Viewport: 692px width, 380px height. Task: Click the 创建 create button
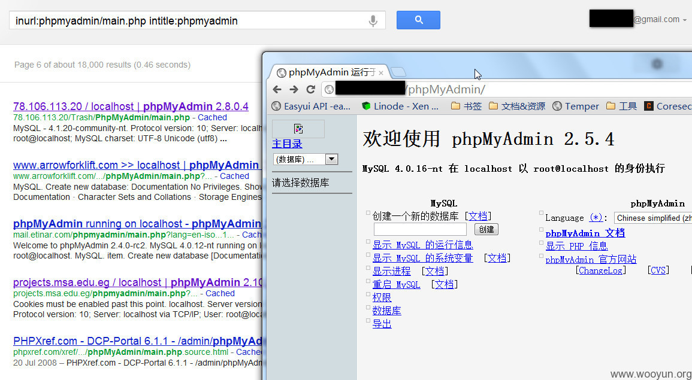pos(486,229)
